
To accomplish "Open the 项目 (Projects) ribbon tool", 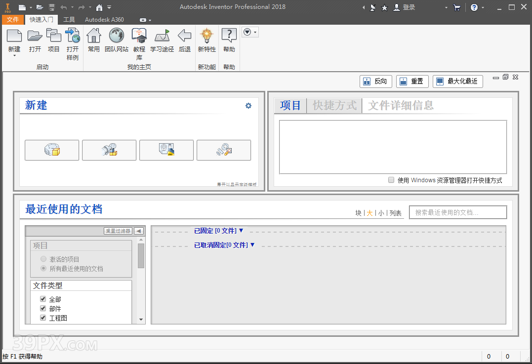I will click(x=53, y=36).
